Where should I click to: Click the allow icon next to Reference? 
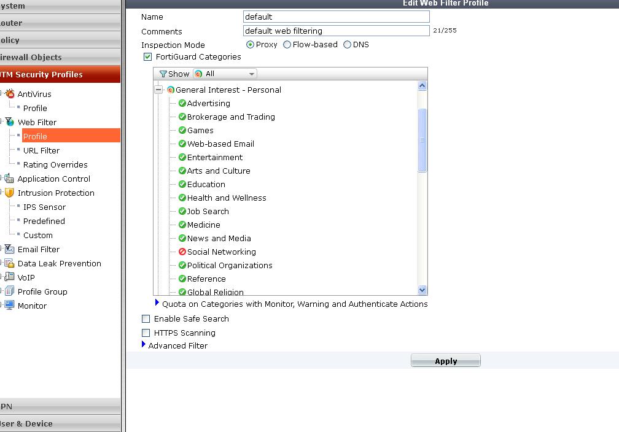[x=182, y=279]
